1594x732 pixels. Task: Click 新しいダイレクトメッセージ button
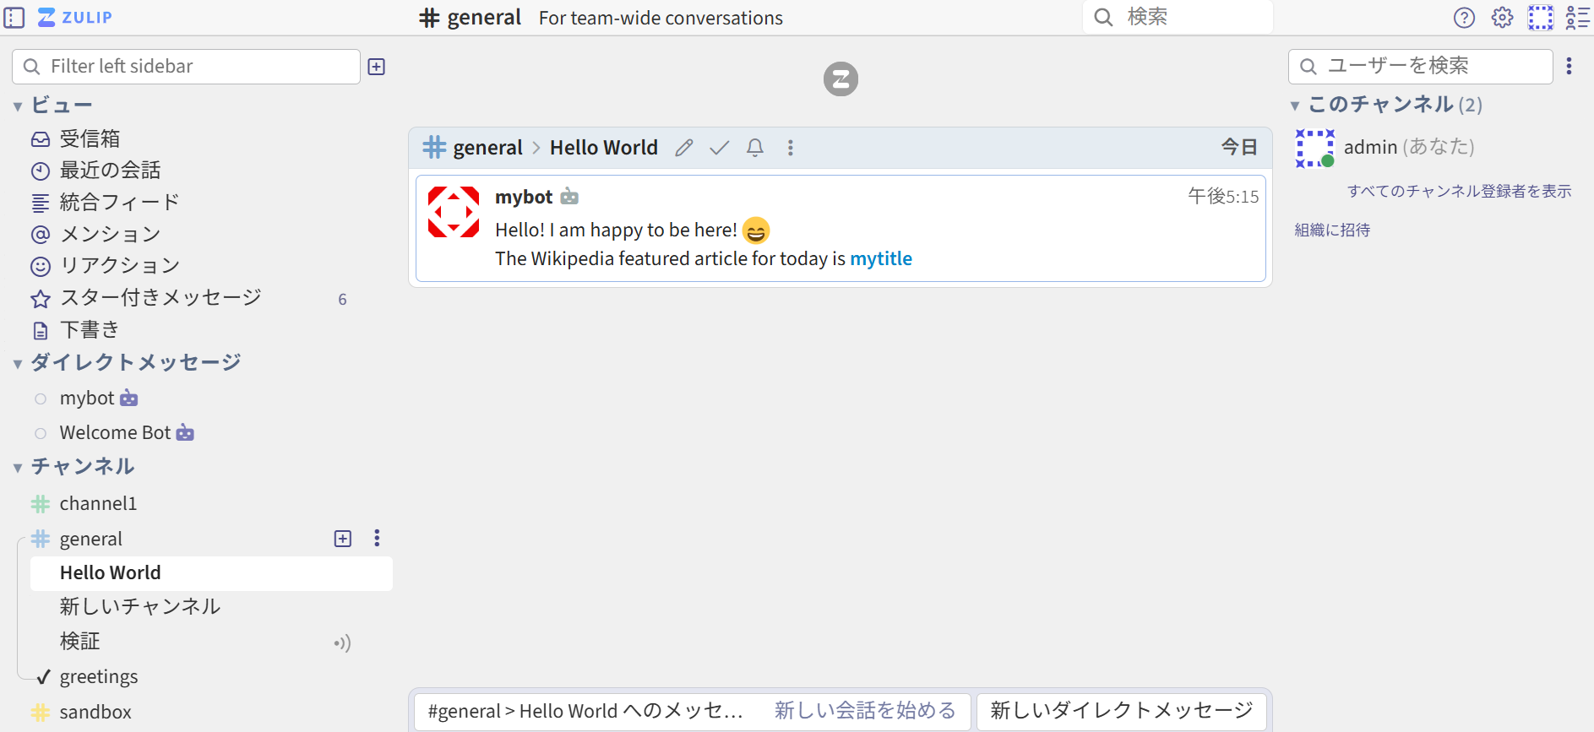click(1121, 711)
